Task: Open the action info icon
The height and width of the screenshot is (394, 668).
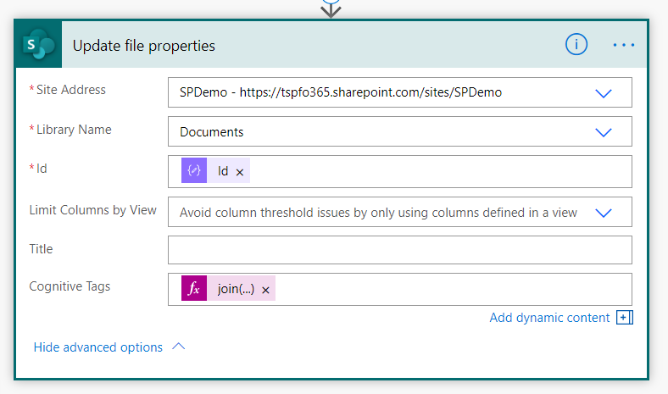Action: point(576,46)
